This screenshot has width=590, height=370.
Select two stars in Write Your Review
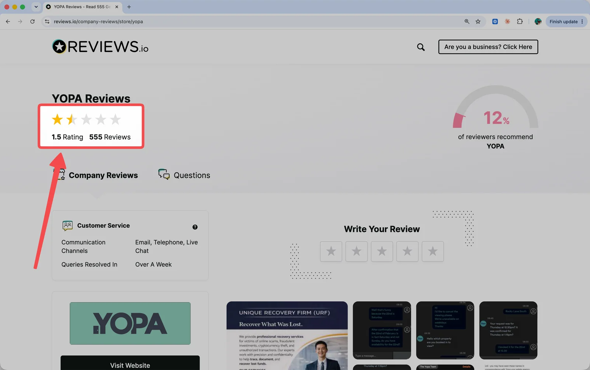[x=357, y=251]
